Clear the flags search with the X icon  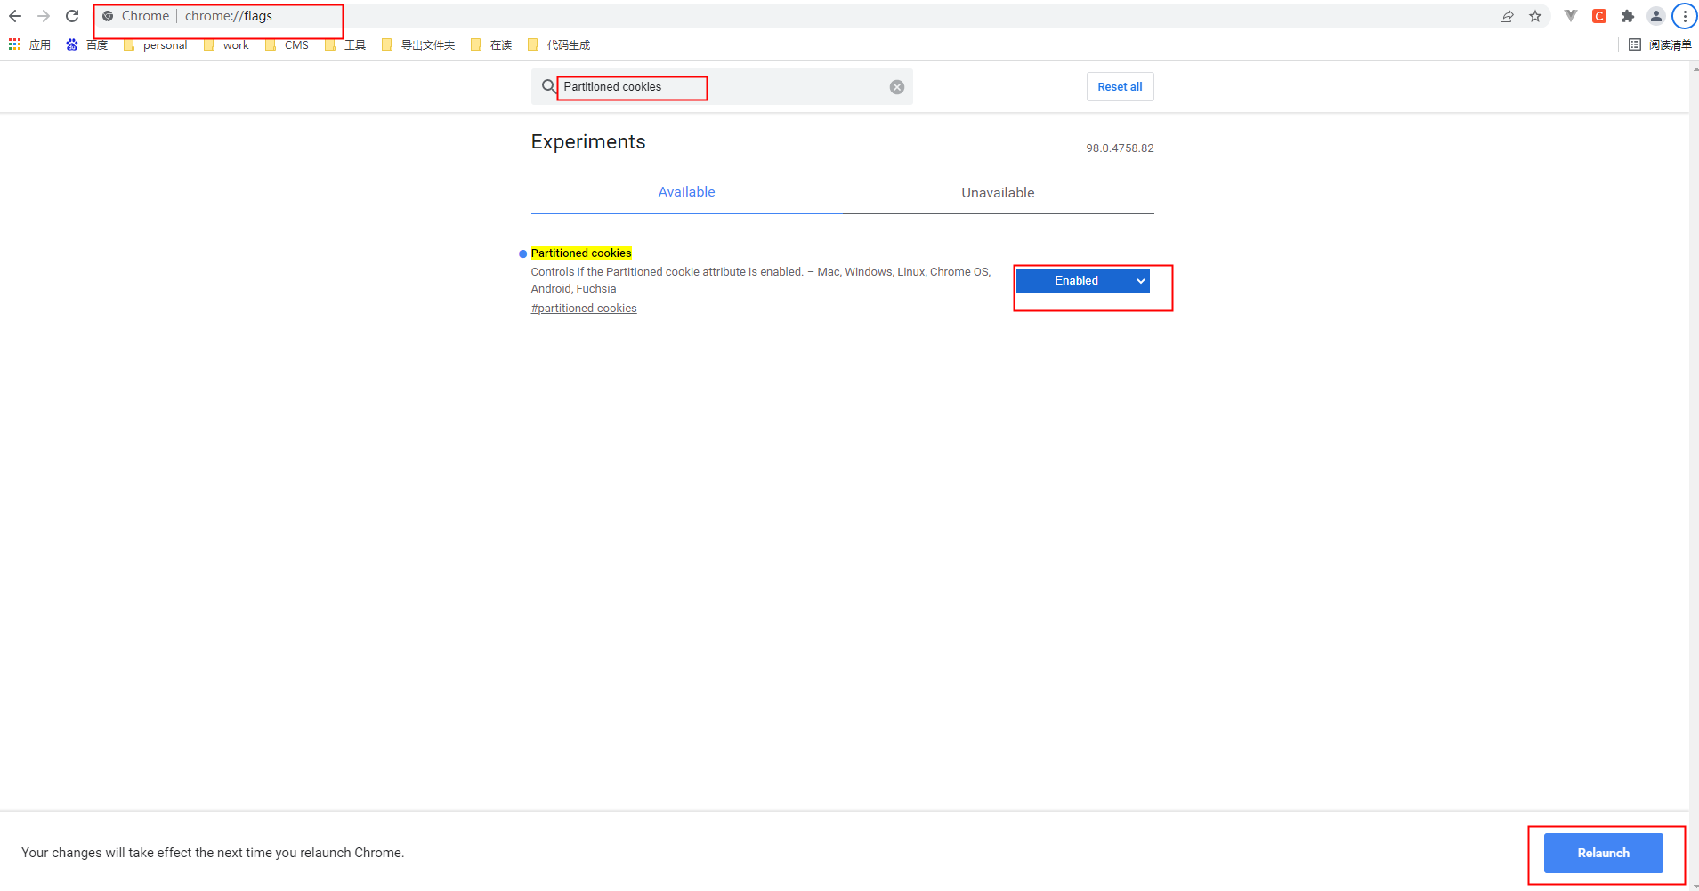click(897, 86)
